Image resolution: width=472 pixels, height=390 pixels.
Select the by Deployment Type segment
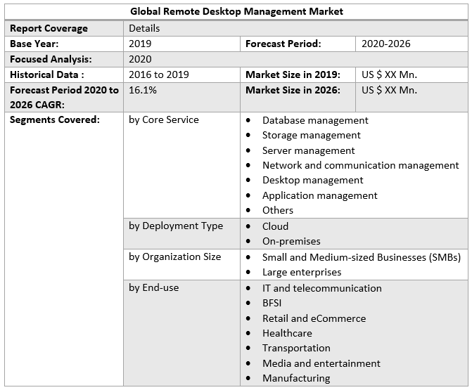coord(175,226)
